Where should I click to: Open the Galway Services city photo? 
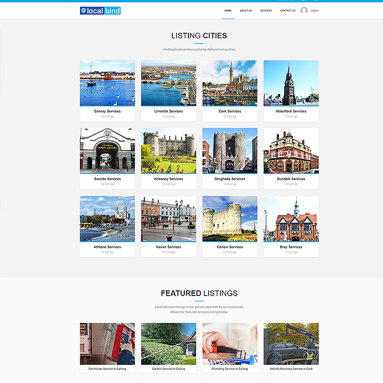[x=107, y=83]
